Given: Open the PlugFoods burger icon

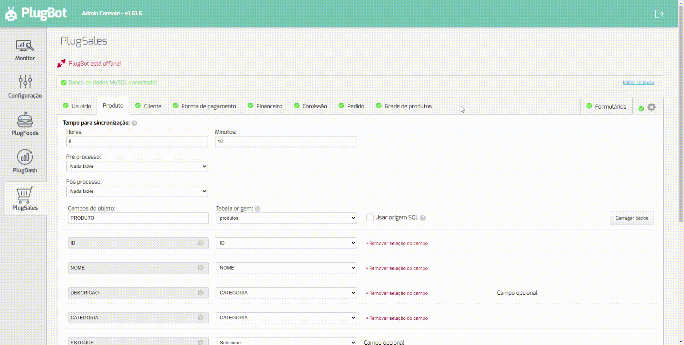Looking at the screenshot, I should point(25,120).
